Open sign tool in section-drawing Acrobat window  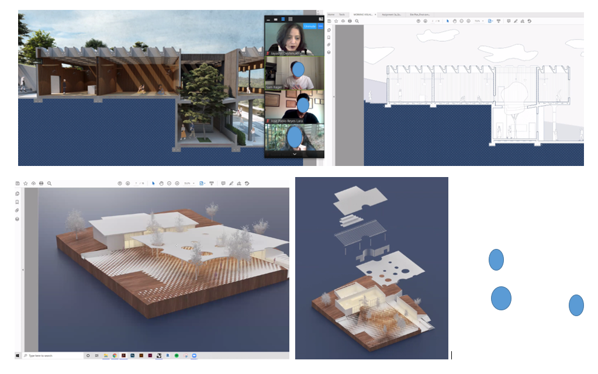click(x=523, y=21)
